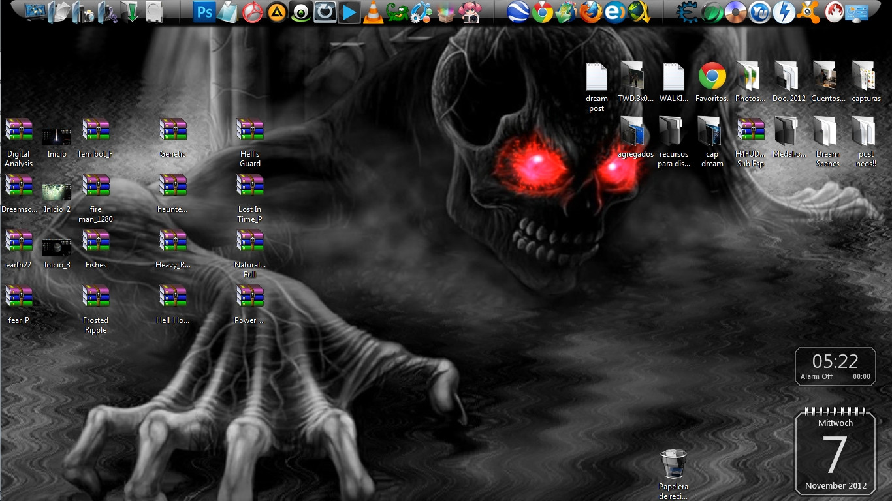Open Cheat Engine from the dock
Image resolution: width=892 pixels, height=501 pixels.
point(687,12)
